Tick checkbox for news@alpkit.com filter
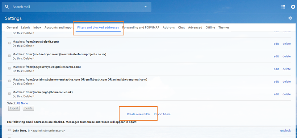Image resolution: width=297 pixels, height=138 pixels. click(9, 43)
